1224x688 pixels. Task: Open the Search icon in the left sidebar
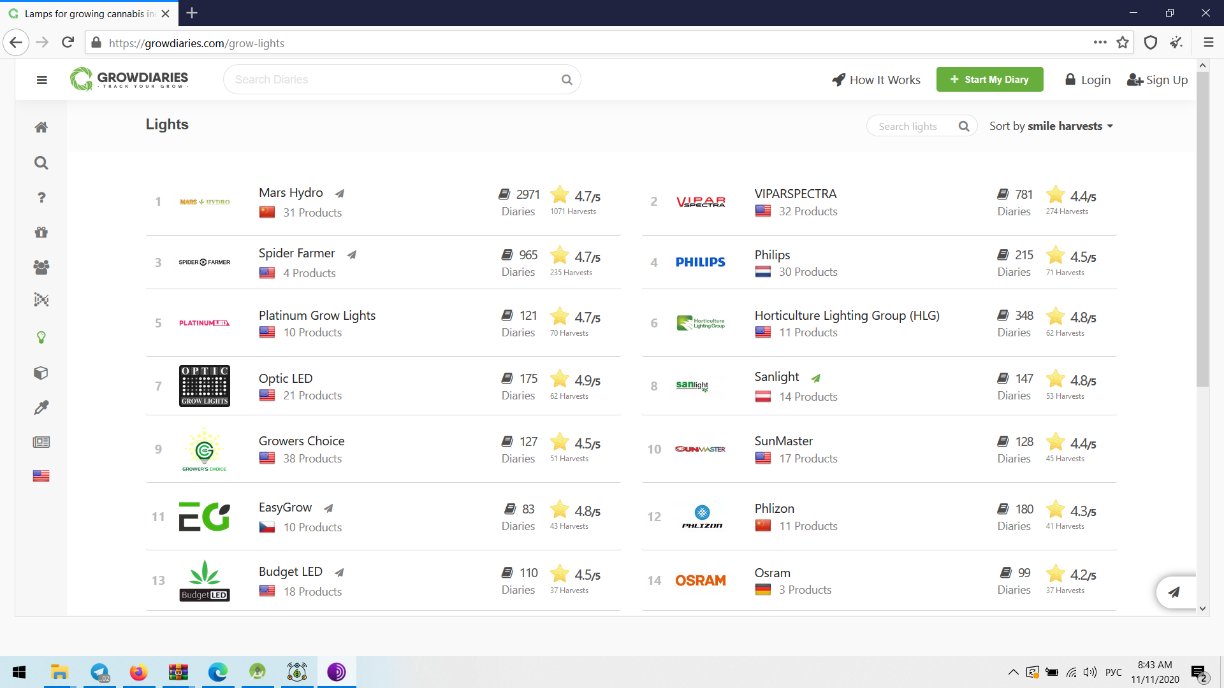point(41,163)
